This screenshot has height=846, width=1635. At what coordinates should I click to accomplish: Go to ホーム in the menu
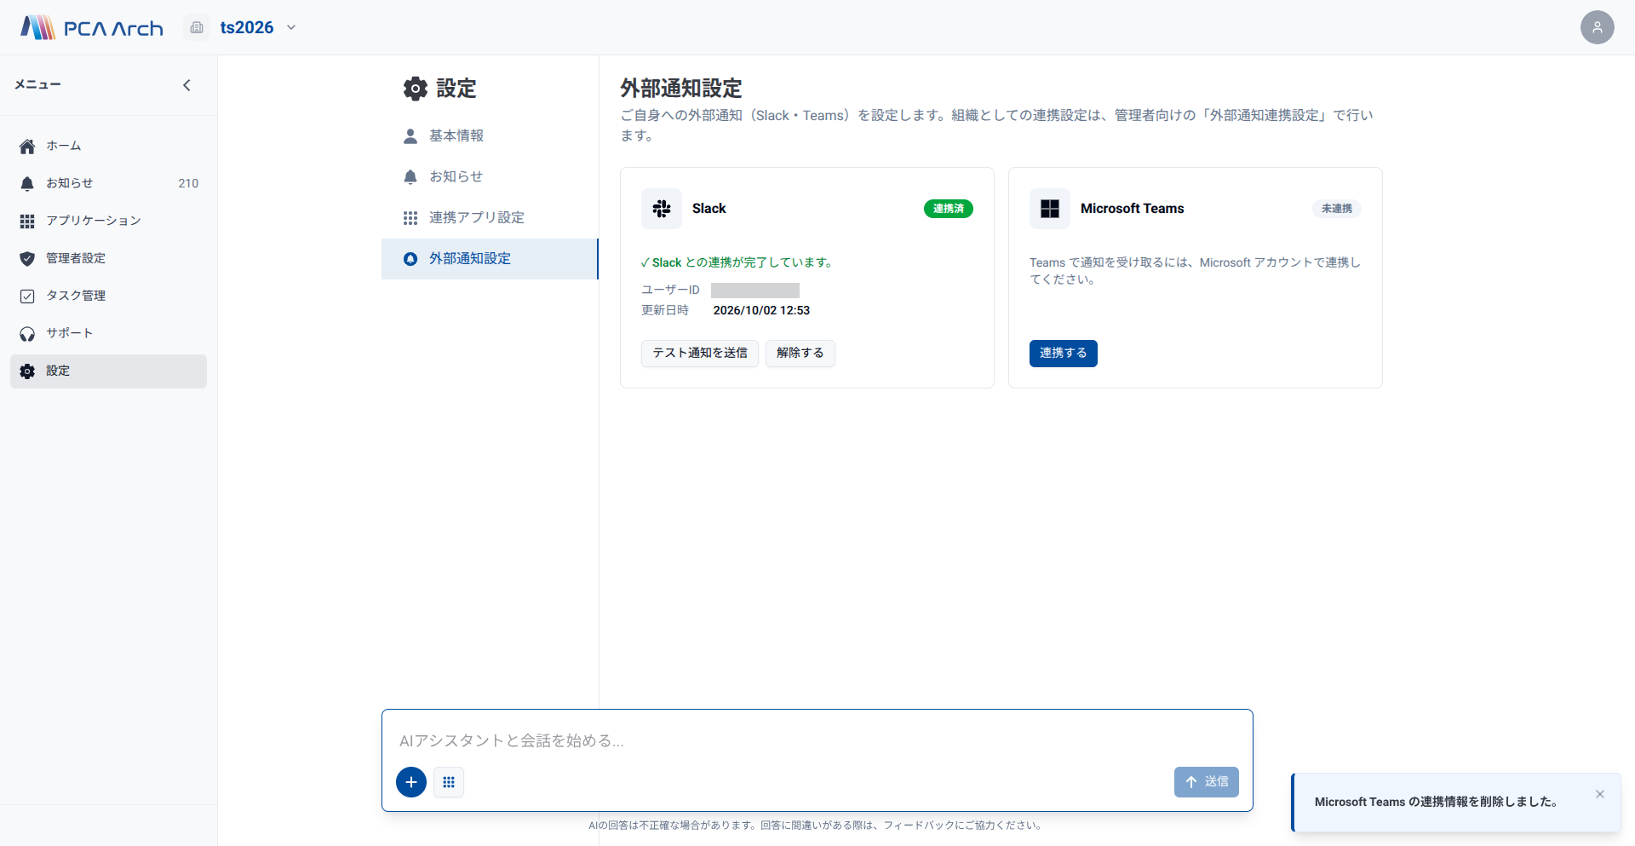108,147
